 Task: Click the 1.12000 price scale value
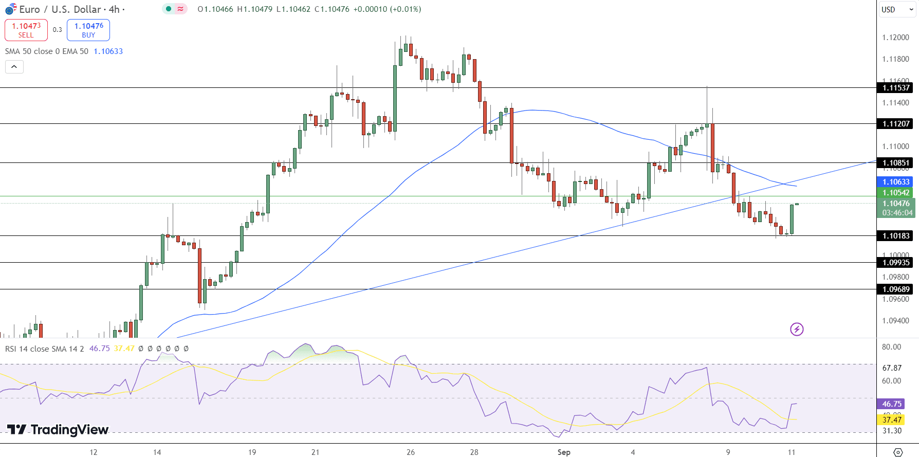[895, 38]
